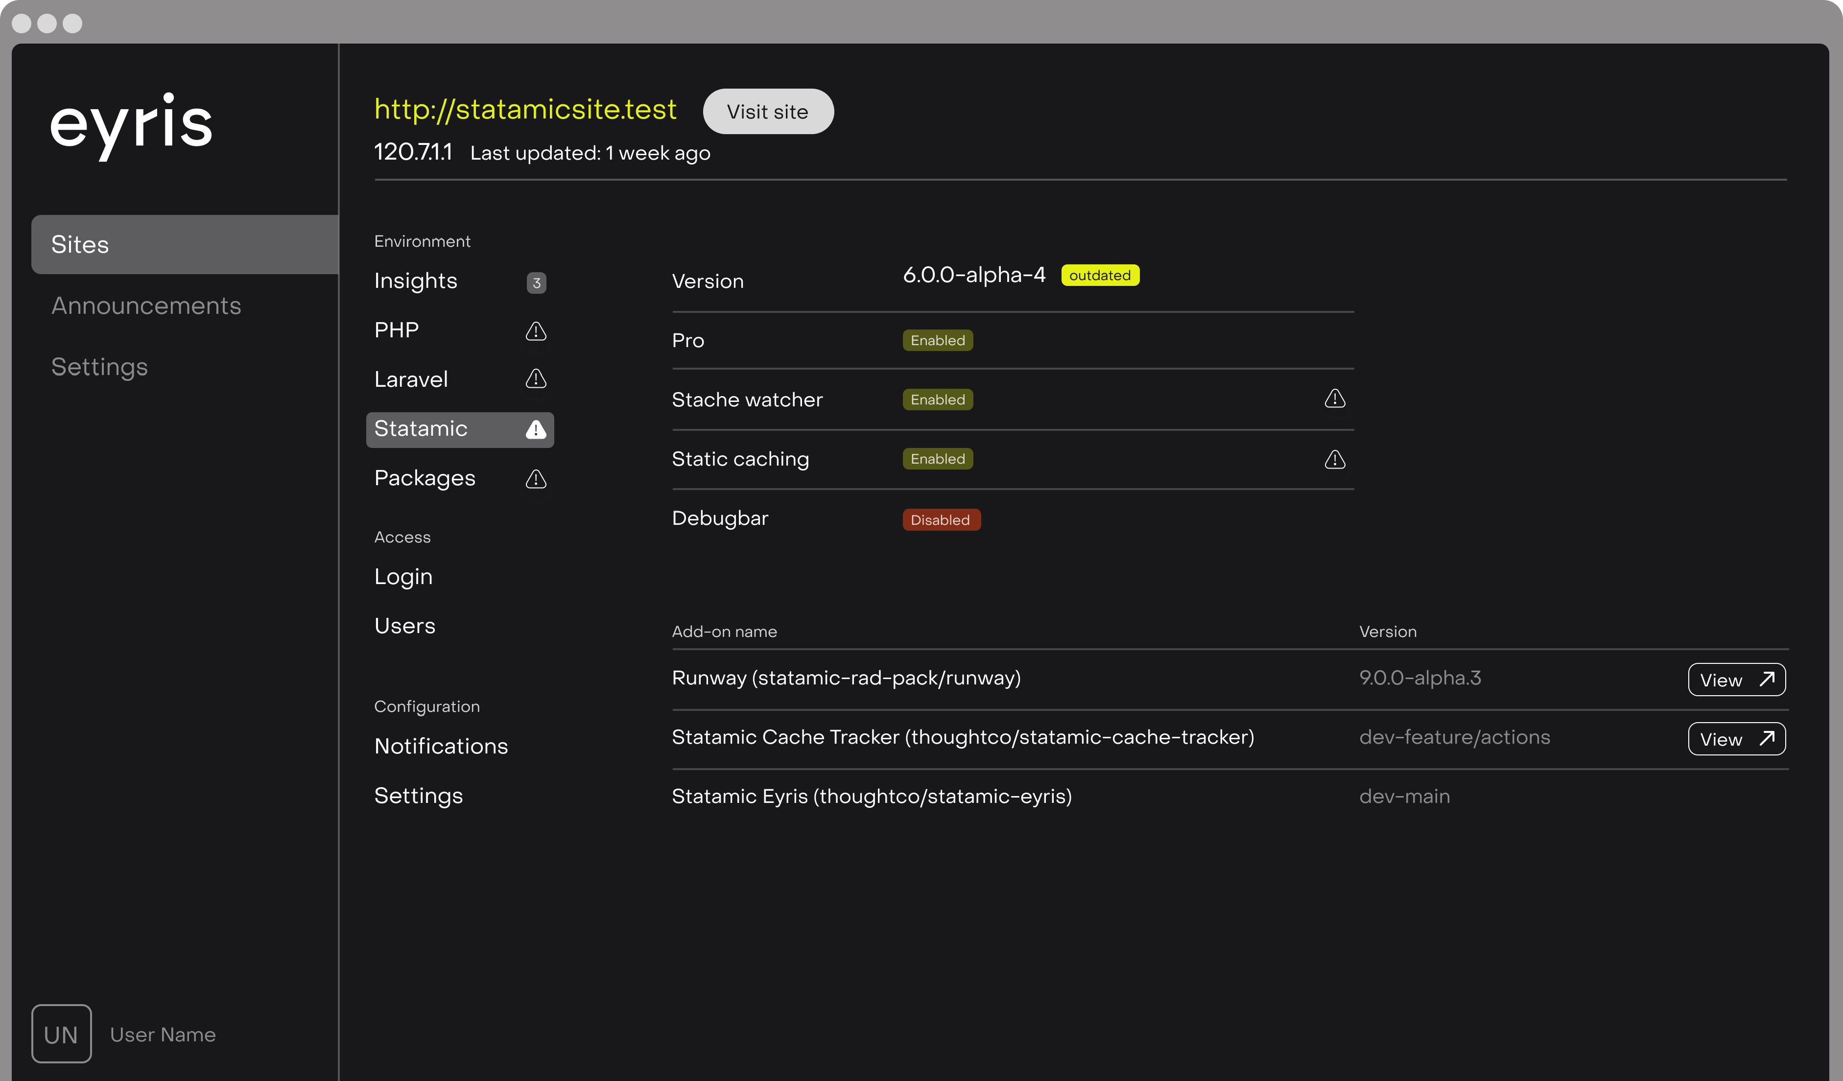Switch to the Announcements section
Screen dimensions: 1843x1081
(x=146, y=305)
